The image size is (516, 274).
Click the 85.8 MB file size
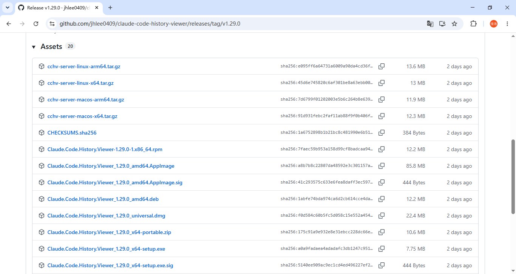tap(416, 166)
